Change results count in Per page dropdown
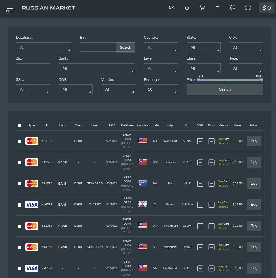The image size is (276, 278). coord(161,89)
